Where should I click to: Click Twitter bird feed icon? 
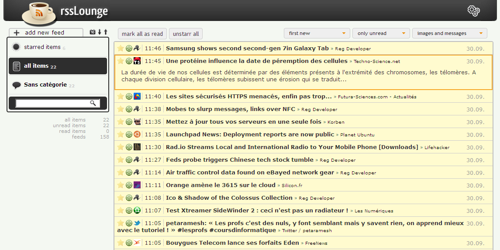(137, 223)
